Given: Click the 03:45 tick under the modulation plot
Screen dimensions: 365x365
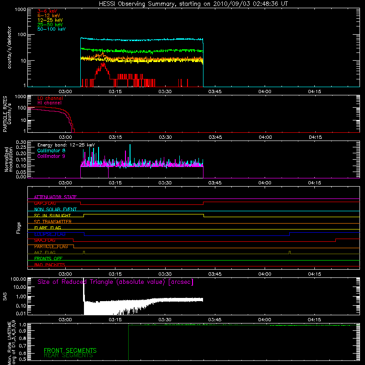Looking at the screenshot, I should coord(215,183).
